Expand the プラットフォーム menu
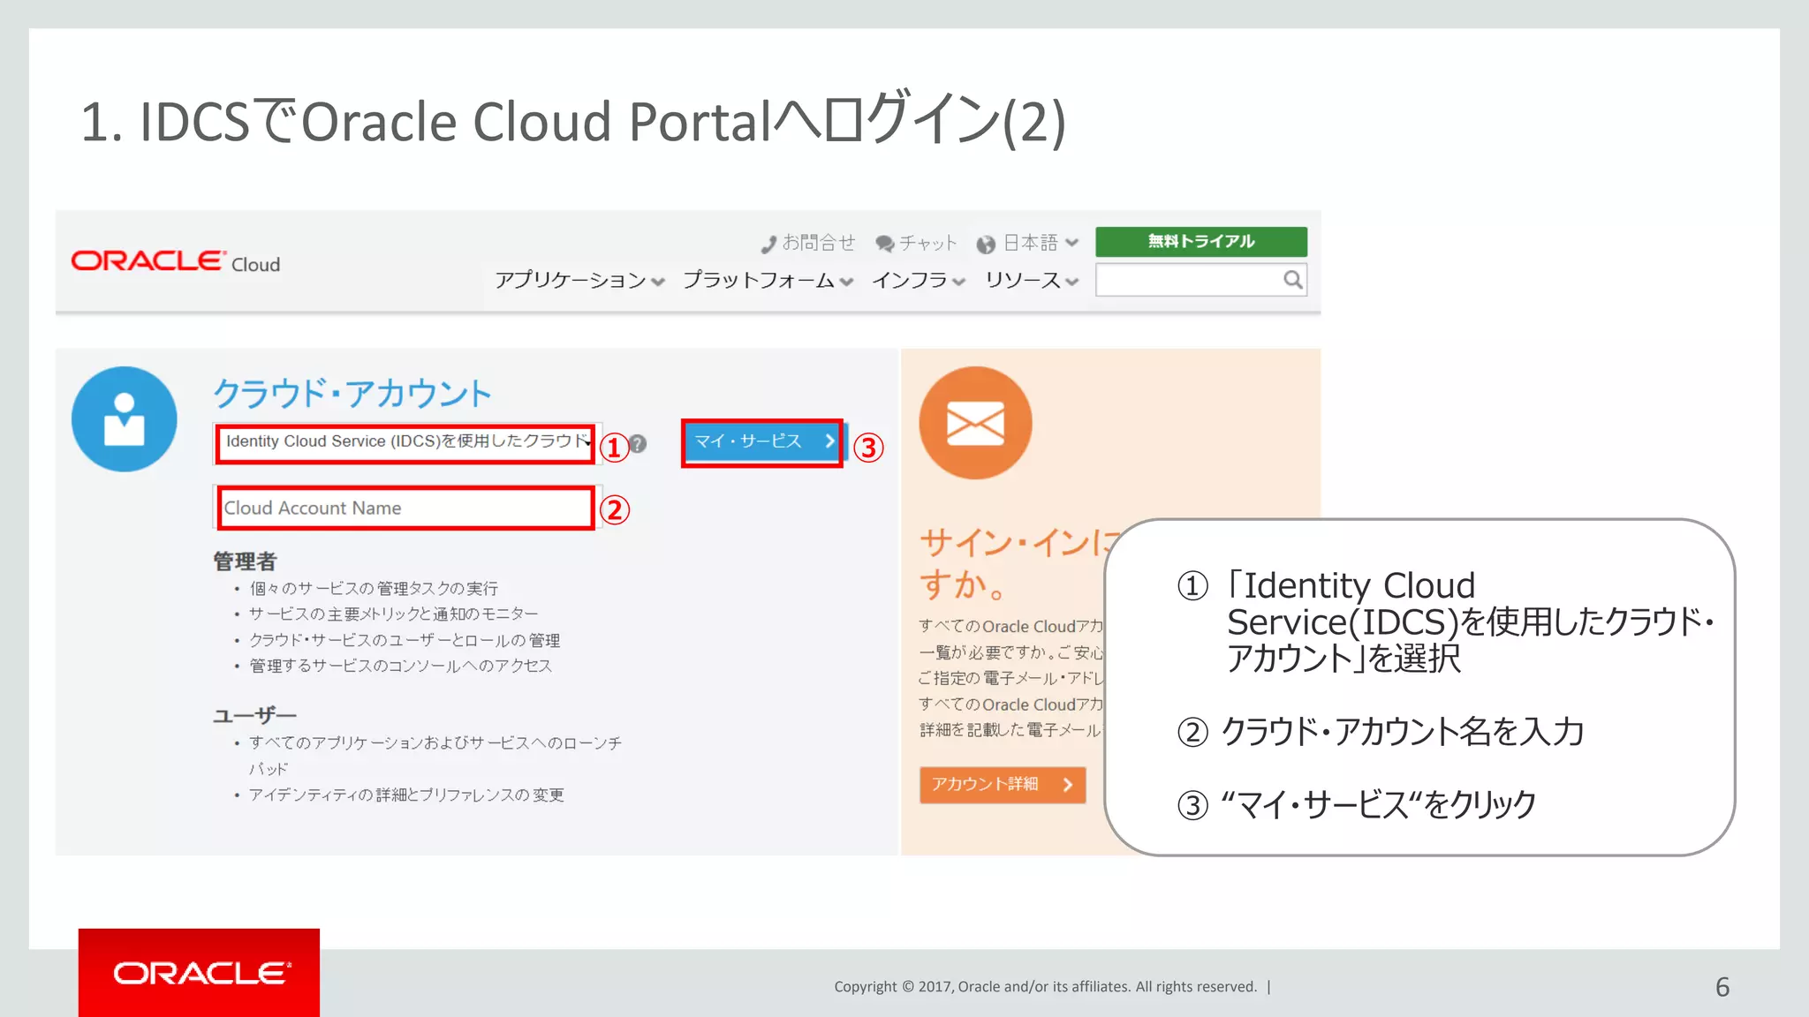The height and width of the screenshot is (1017, 1809). 768,280
